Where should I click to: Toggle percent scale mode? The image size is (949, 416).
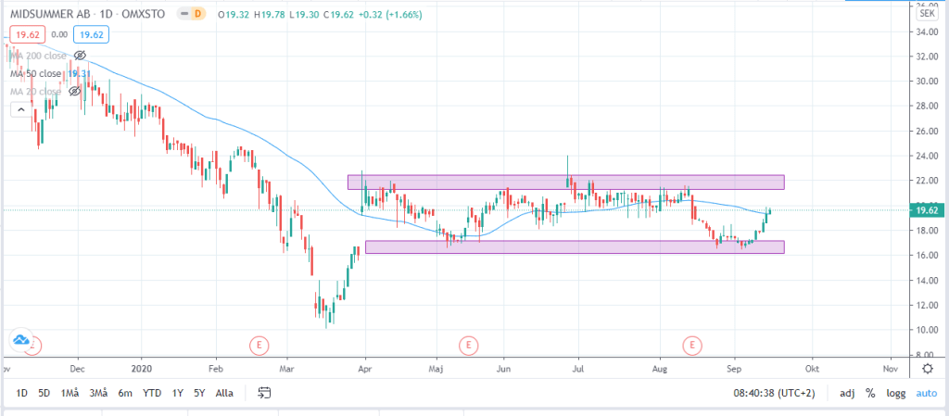(870, 393)
